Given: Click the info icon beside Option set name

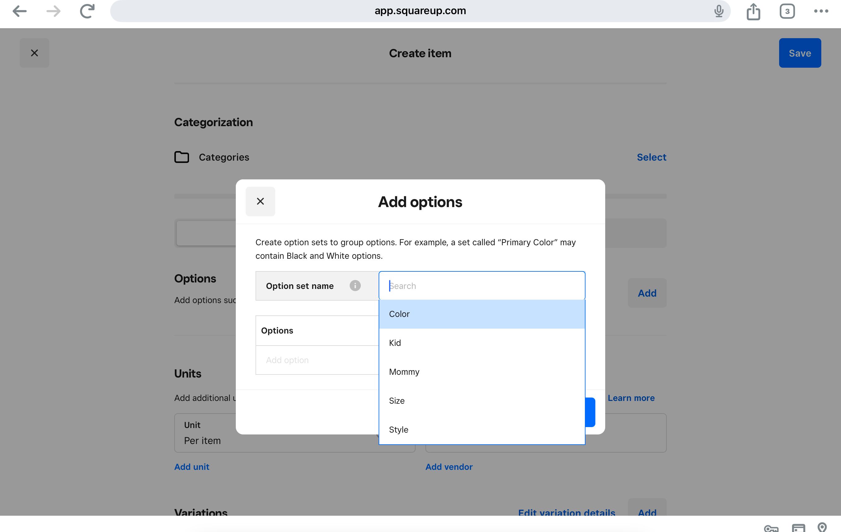Looking at the screenshot, I should coord(355,286).
